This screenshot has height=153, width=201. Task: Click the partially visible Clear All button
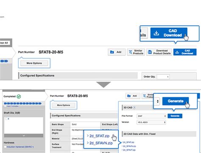[x=5, y=43]
